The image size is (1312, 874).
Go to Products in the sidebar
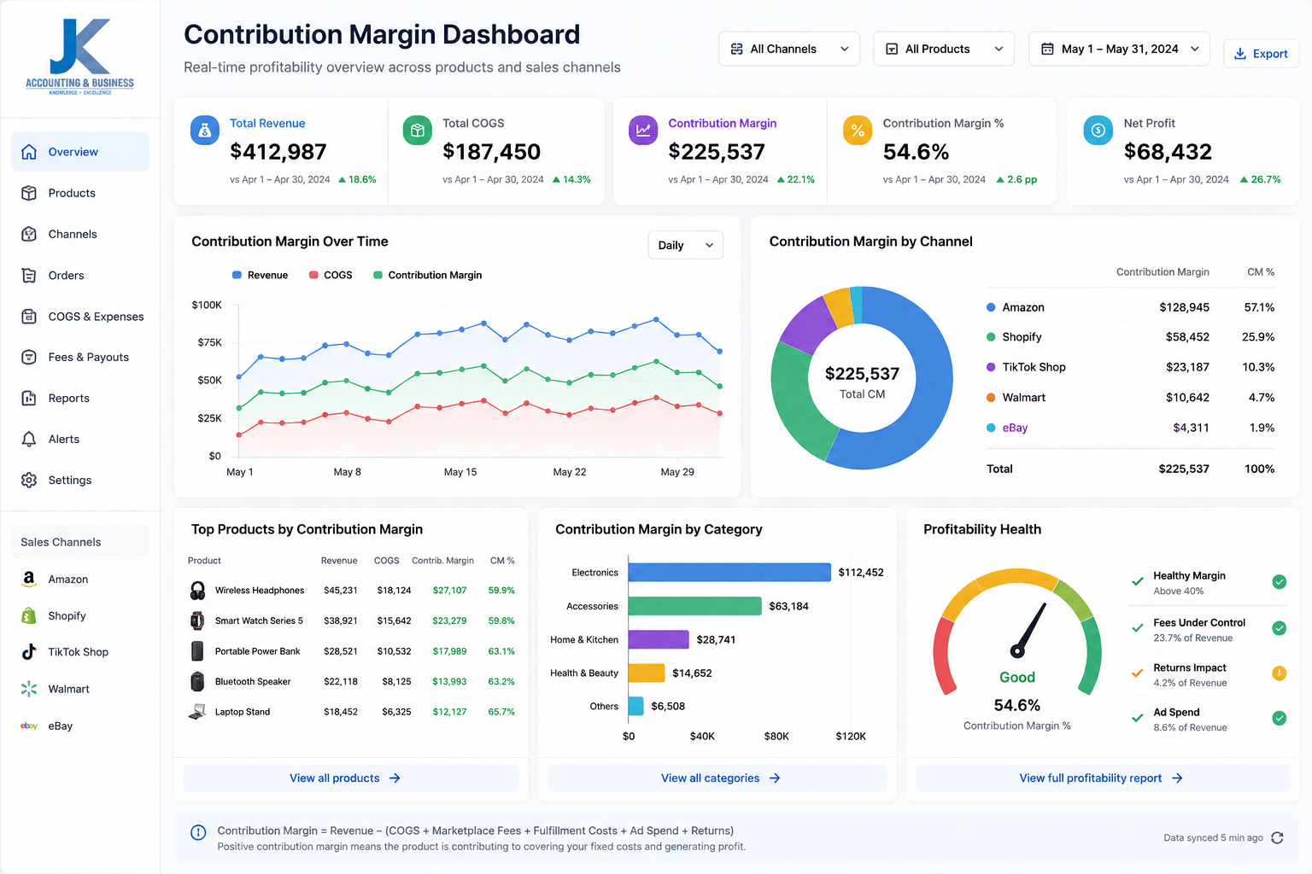click(80, 193)
